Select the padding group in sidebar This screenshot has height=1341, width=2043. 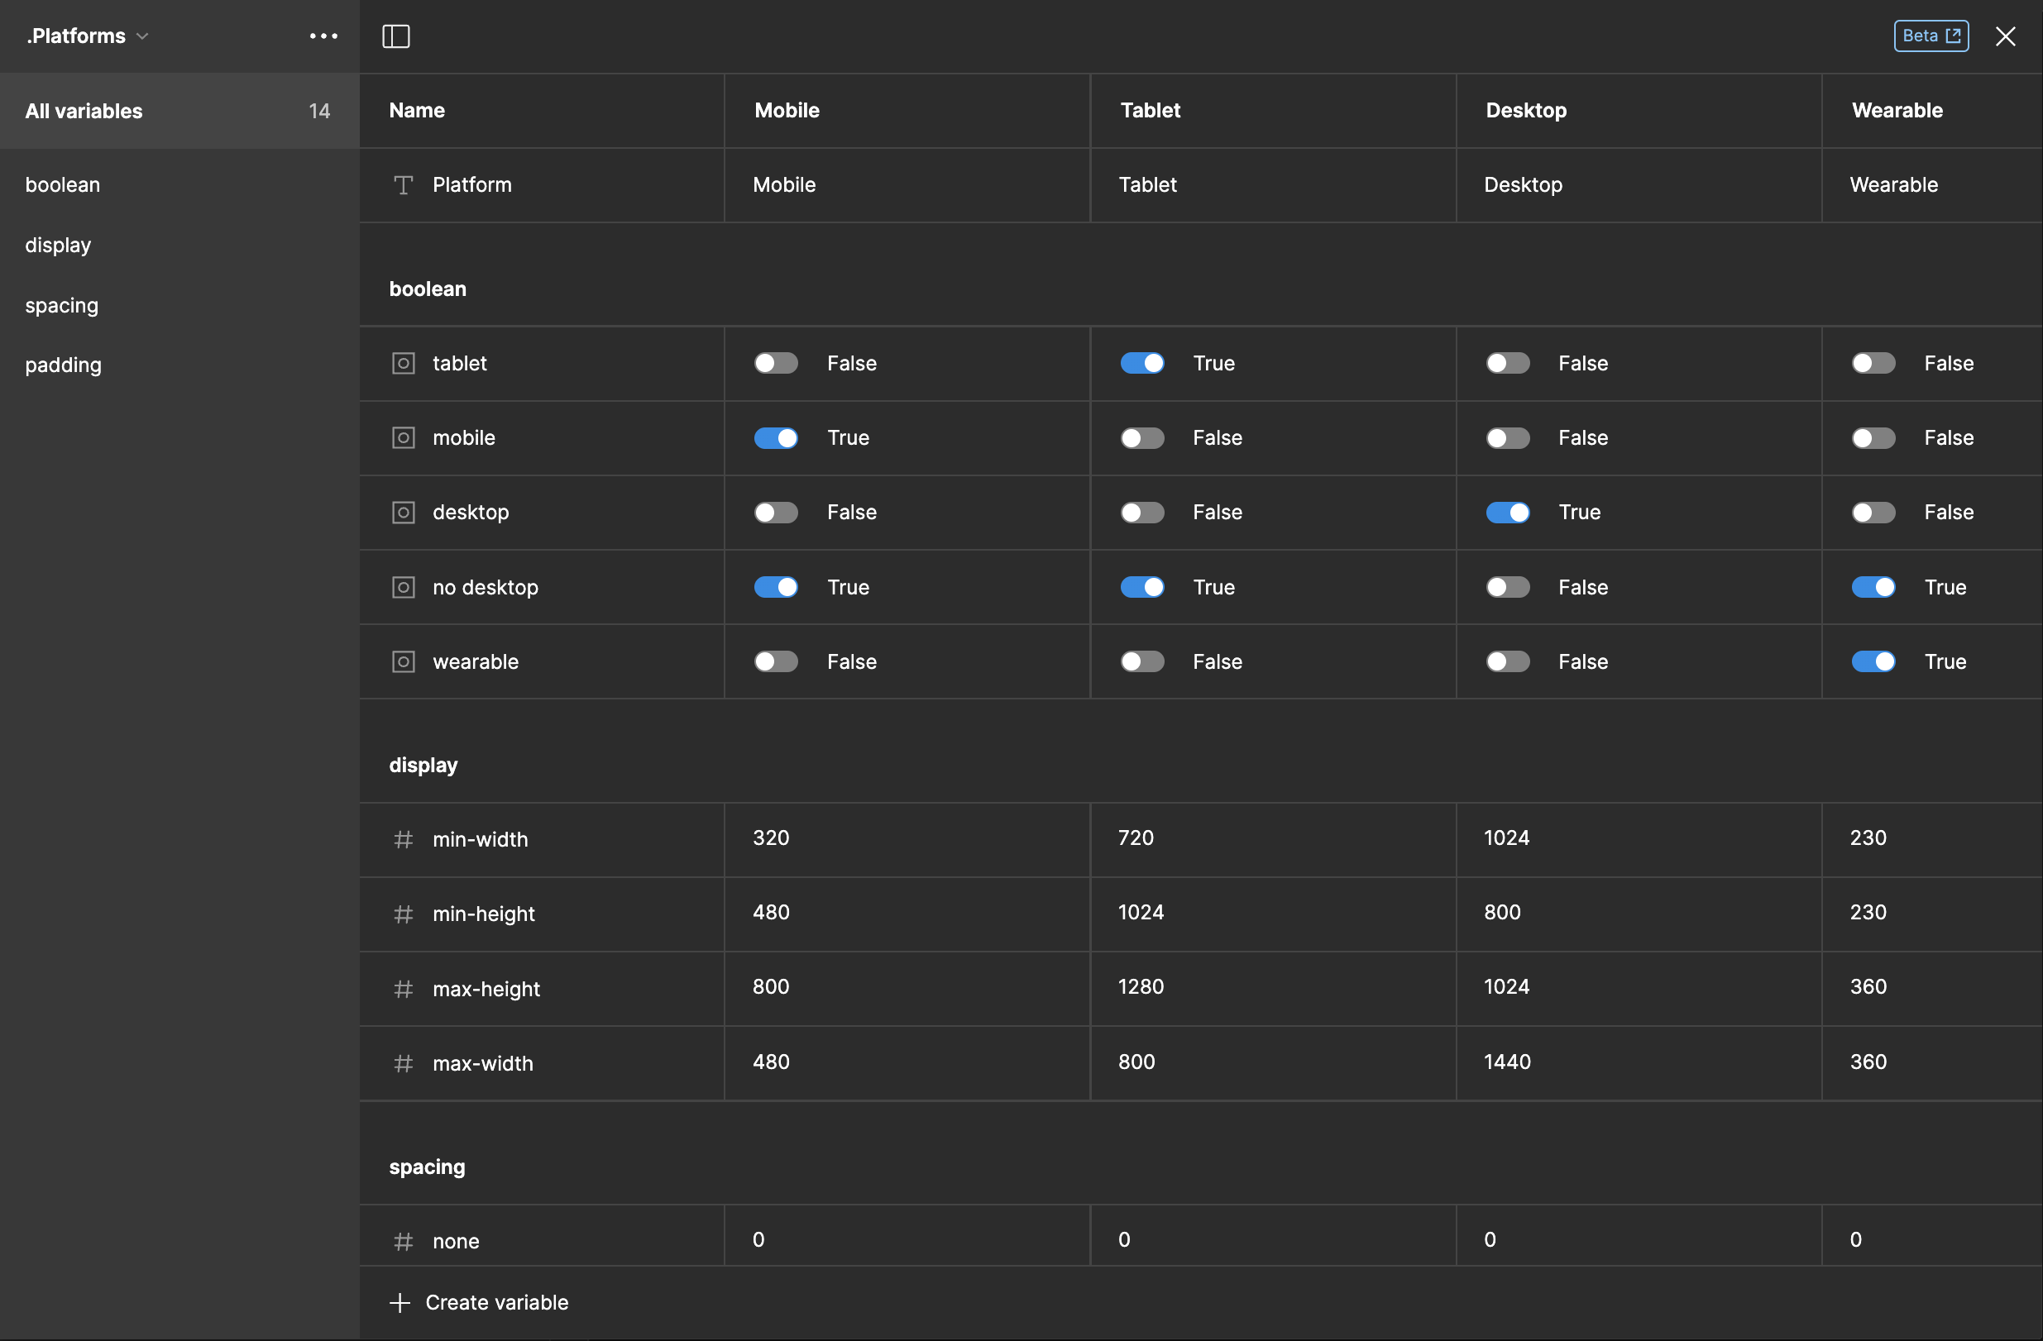point(64,365)
